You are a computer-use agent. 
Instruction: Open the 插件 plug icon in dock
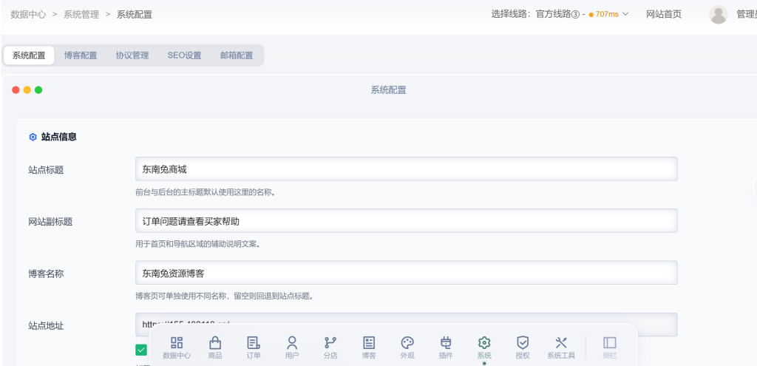(446, 348)
